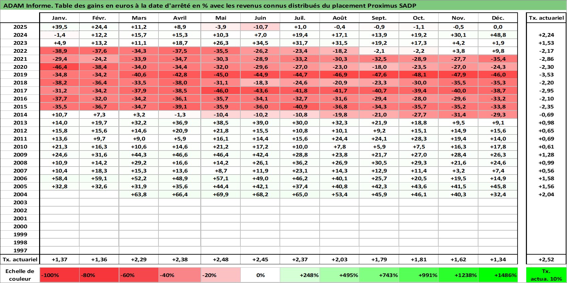Select the 2000 row label
The width and height of the screenshot is (567, 283).
(20, 227)
